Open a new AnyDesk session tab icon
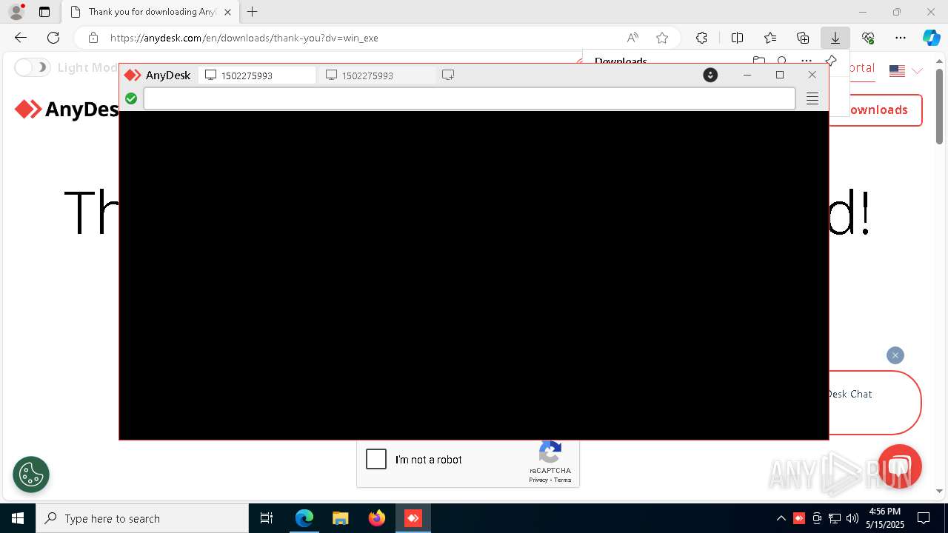948x533 pixels. (x=448, y=75)
